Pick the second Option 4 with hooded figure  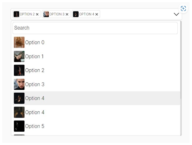[x=96, y=112]
